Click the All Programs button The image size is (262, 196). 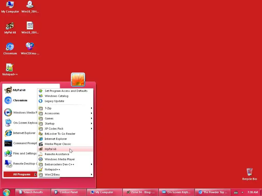point(20,174)
